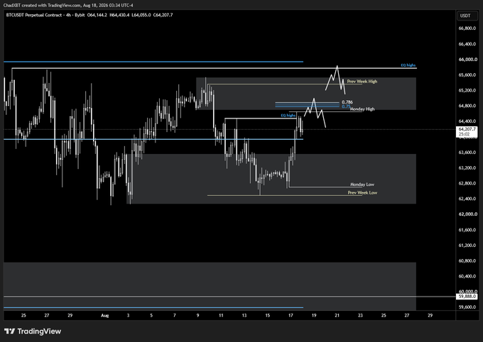This screenshot has height=342, width=483.
Task: Click the blue 0.75 Fibonacci level label
Action: [x=346, y=106]
